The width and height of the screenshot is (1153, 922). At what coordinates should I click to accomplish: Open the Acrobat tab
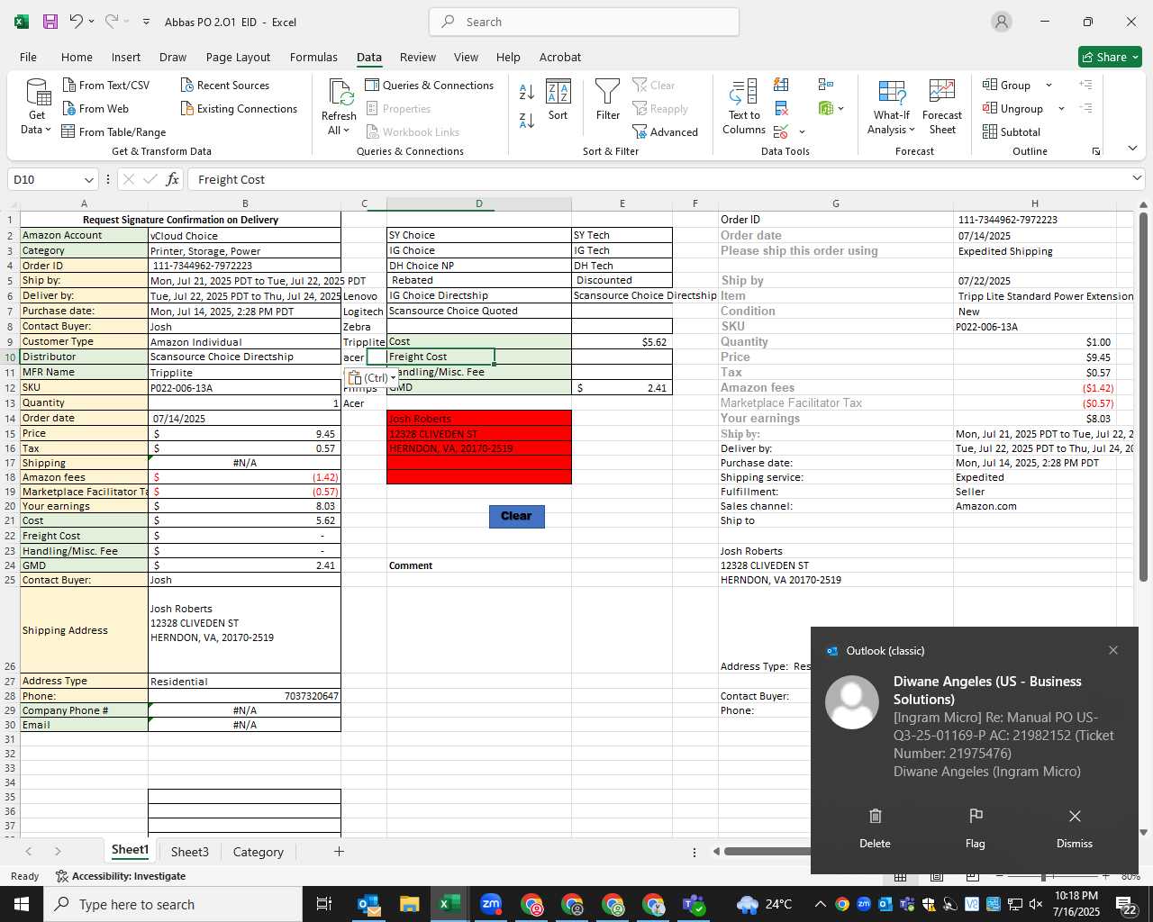(560, 57)
